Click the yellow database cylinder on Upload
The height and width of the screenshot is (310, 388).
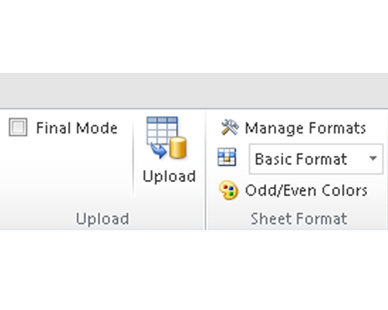pyautogui.click(x=178, y=147)
